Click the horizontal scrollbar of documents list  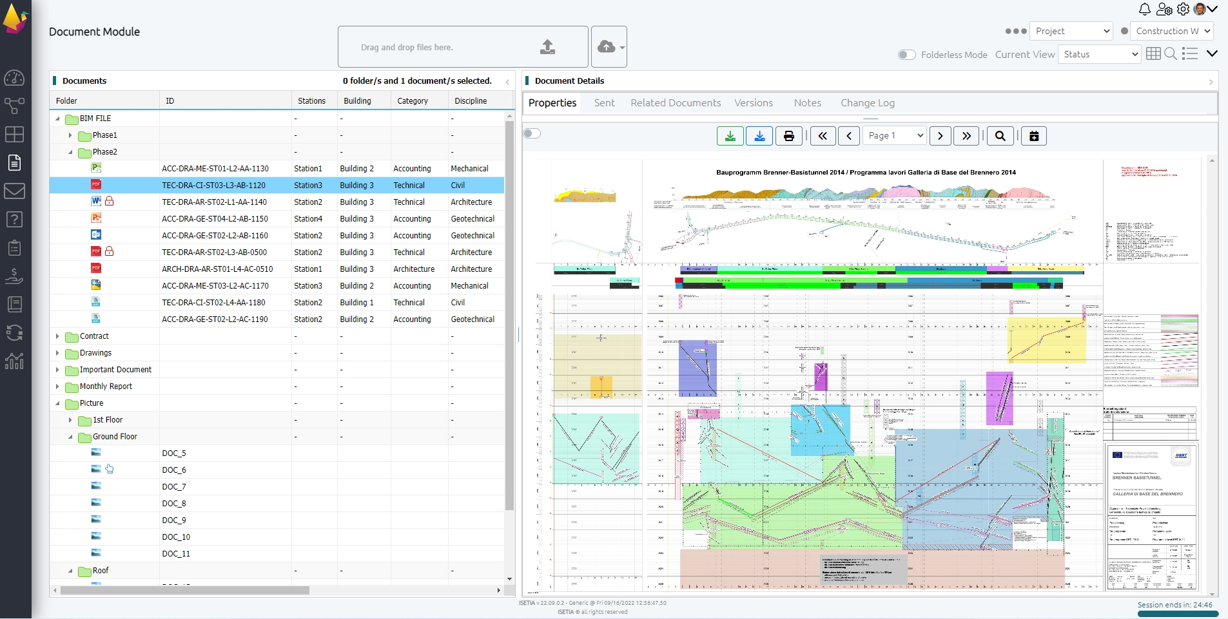pyautogui.click(x=185, y=590)
